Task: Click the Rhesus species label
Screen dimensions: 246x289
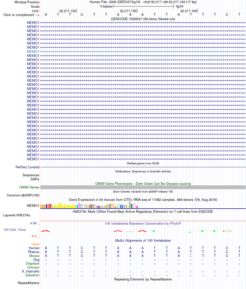Action: 34,252
